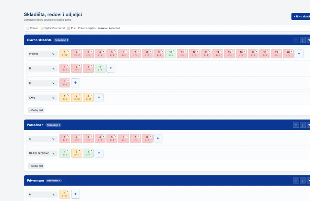Click the 'Redoslijed: 4' badge
The width and height of the screenshot is (310, 201).
[x=54, y=181]
